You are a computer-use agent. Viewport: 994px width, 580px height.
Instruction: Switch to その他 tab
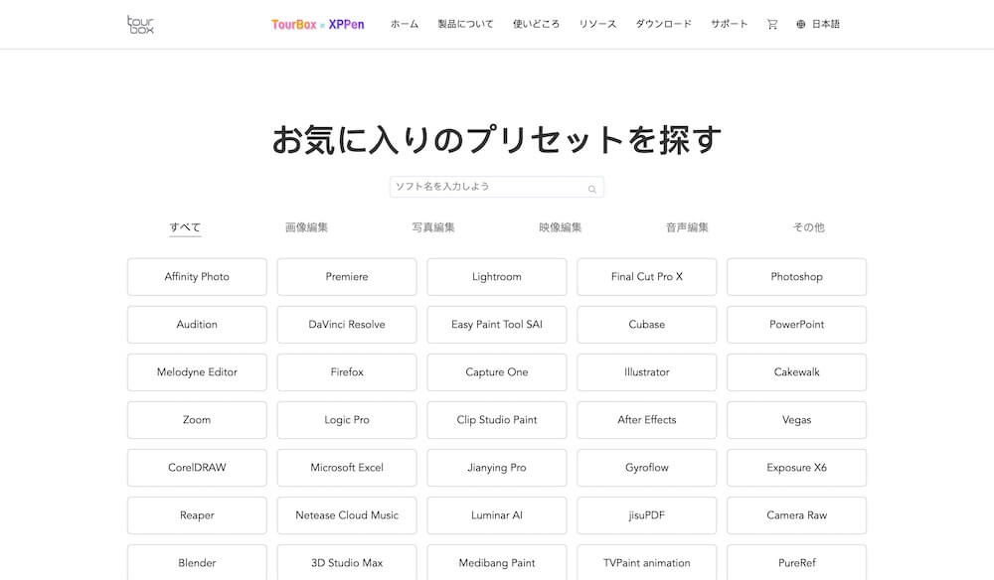808,227
